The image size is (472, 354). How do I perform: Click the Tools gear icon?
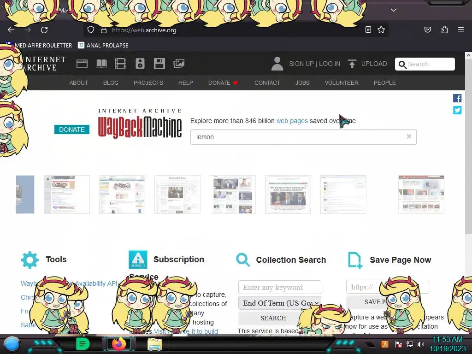click(x=29, y=260)
